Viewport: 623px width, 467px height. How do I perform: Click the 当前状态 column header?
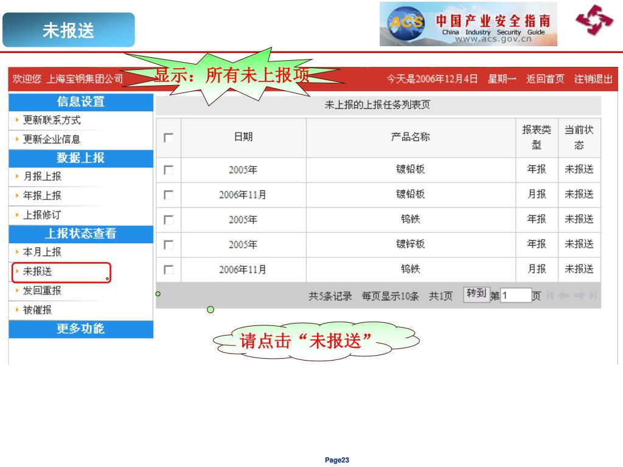pos(579,137)
